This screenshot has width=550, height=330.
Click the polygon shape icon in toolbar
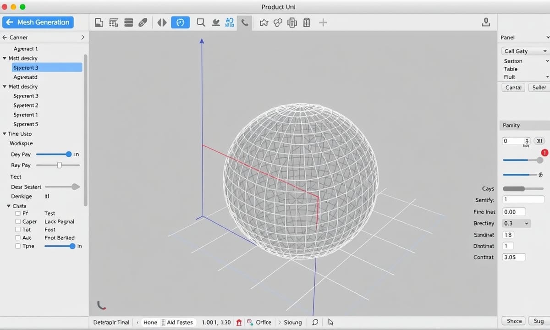(x=264, y=22)
